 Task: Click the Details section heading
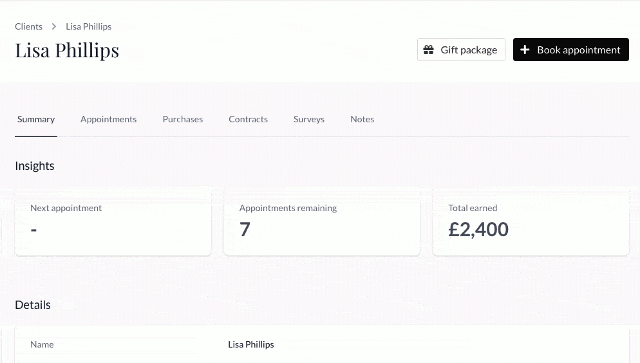pos(33,305)
